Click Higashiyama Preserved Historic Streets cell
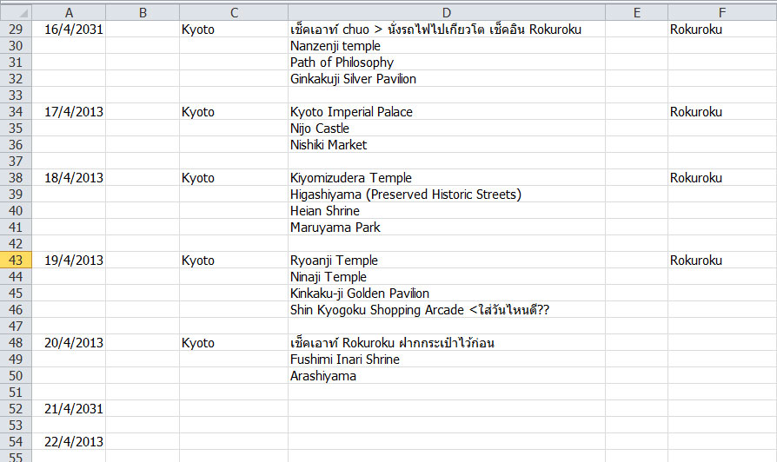The width and height of the screenshot is (777, 462). [x=447, y=195]
